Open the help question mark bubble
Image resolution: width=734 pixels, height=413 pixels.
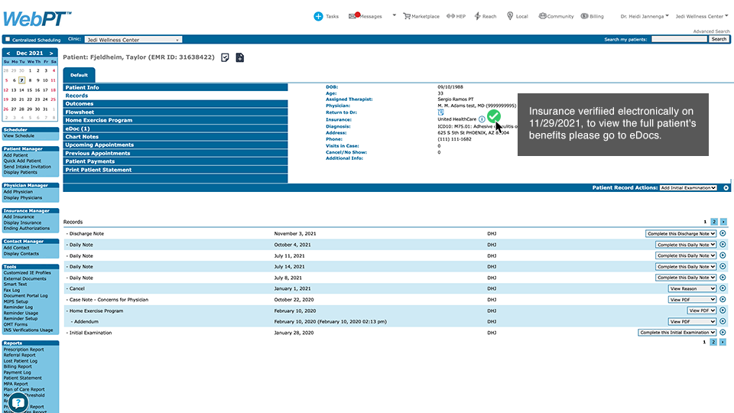[18, 402]
